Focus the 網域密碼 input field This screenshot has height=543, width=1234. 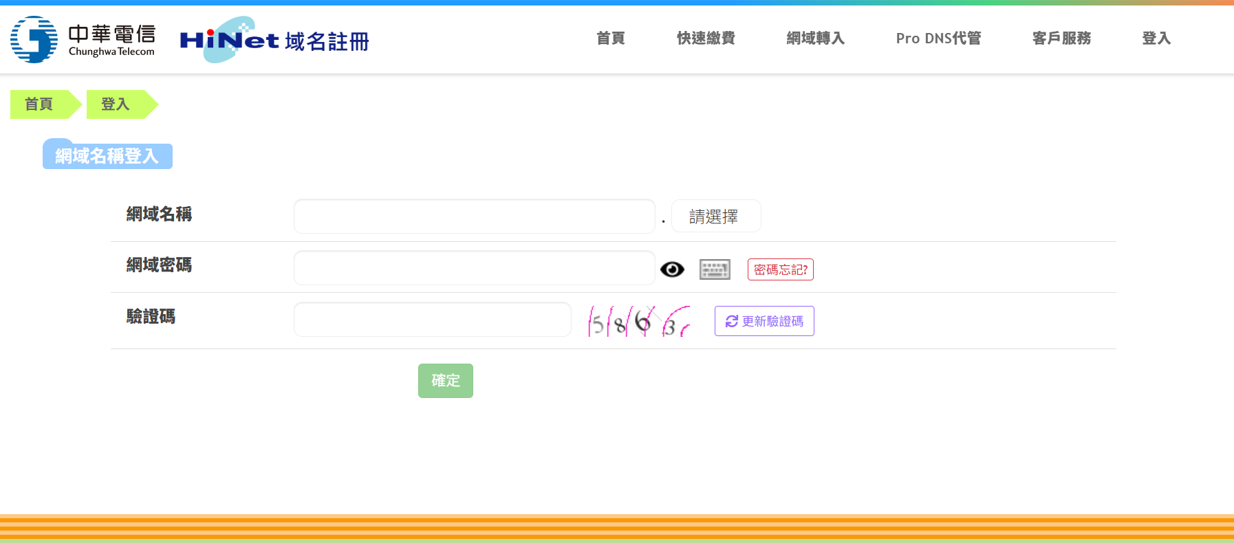point(475,268)
